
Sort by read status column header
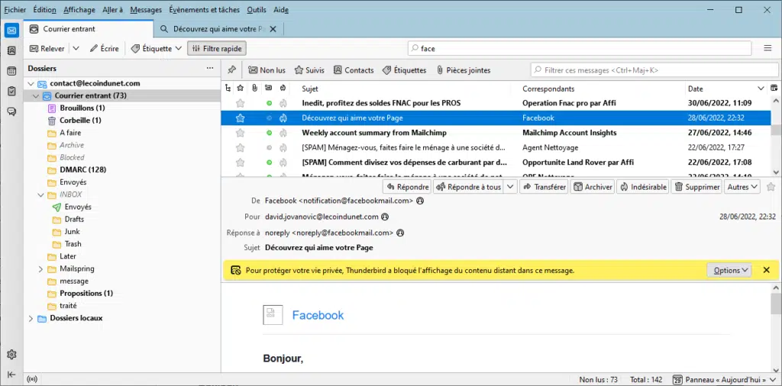click(x=269, y=88)
